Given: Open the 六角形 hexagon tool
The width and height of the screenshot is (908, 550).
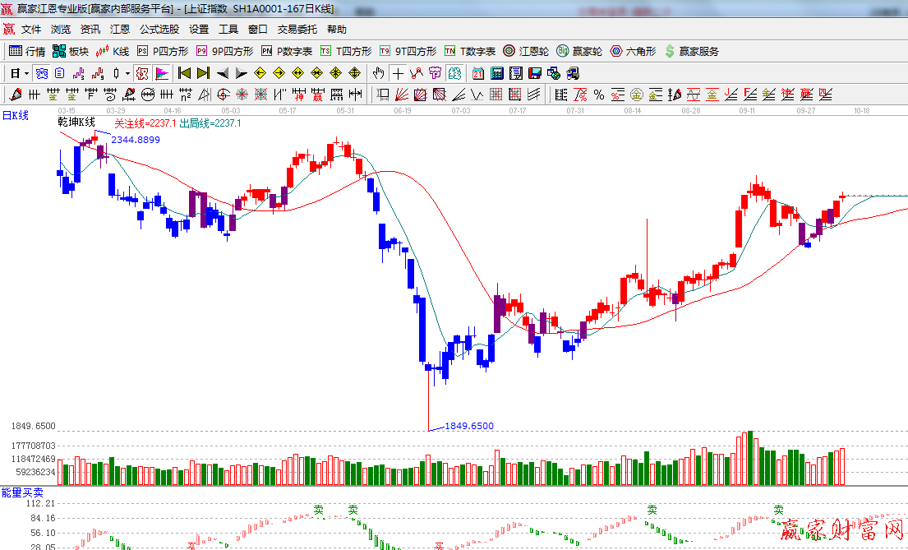Looking at the screenshot, I should pyautogui.click(x=633, y=51).
